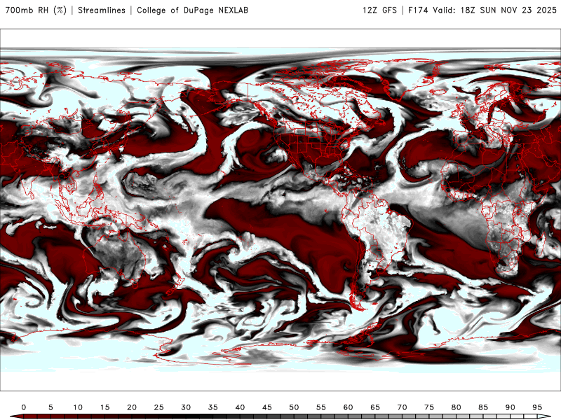Click the "700mb RH (%)" title text
Viewport: 561px width, 420px height.
point(36,10)
